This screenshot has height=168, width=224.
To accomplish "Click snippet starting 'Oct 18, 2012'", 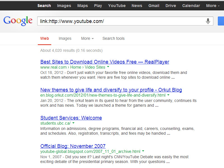I will pyautogui.click(x=114, y=75).
